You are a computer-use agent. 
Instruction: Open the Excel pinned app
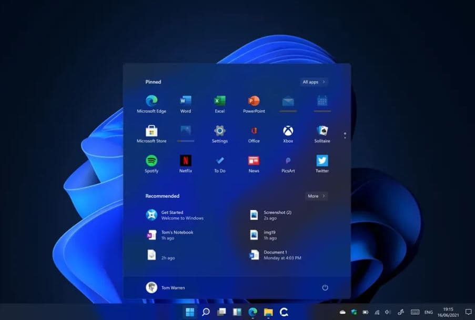tap(220, 104)
